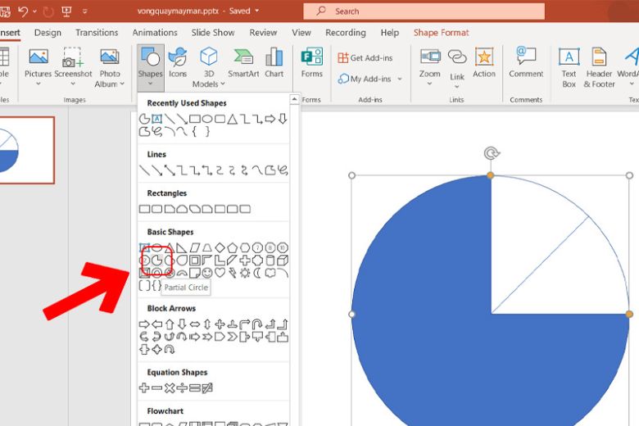Screen dimensions: 639x426
Task: Pick the first Rectangle in Rectangles section
Action: (144, 209)
